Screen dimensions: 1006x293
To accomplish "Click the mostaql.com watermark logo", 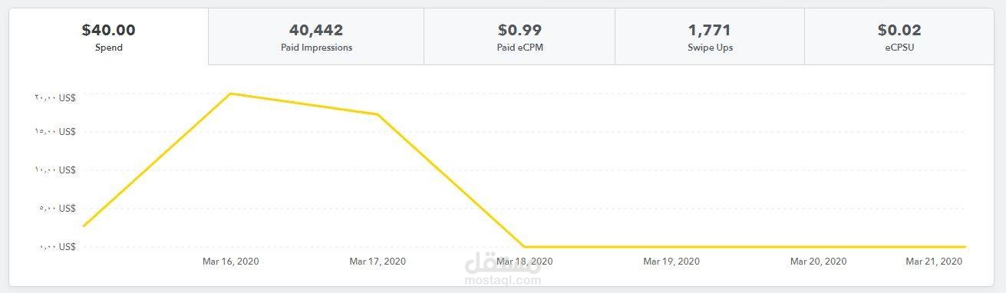I will pos(503,268).
